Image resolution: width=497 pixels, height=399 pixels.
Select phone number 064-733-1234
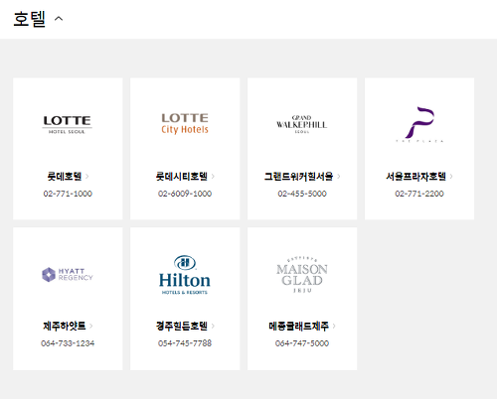(68, 343)
